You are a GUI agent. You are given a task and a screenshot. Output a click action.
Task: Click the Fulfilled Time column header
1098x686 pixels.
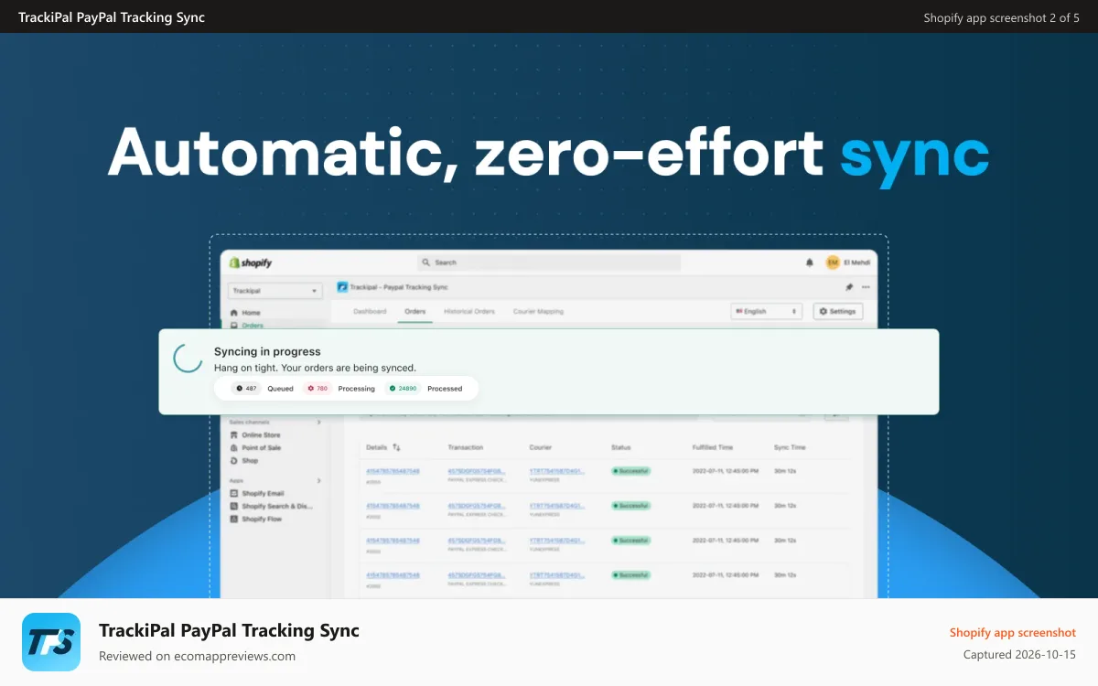pyautogui.click(x=713, y=447)
